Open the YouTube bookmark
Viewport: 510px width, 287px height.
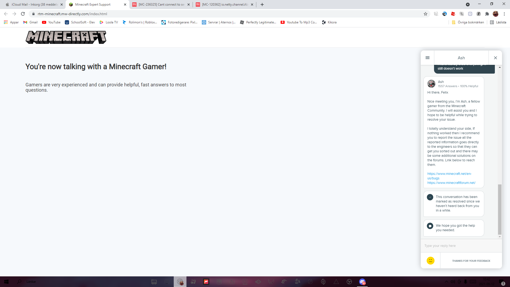point(51,22)
